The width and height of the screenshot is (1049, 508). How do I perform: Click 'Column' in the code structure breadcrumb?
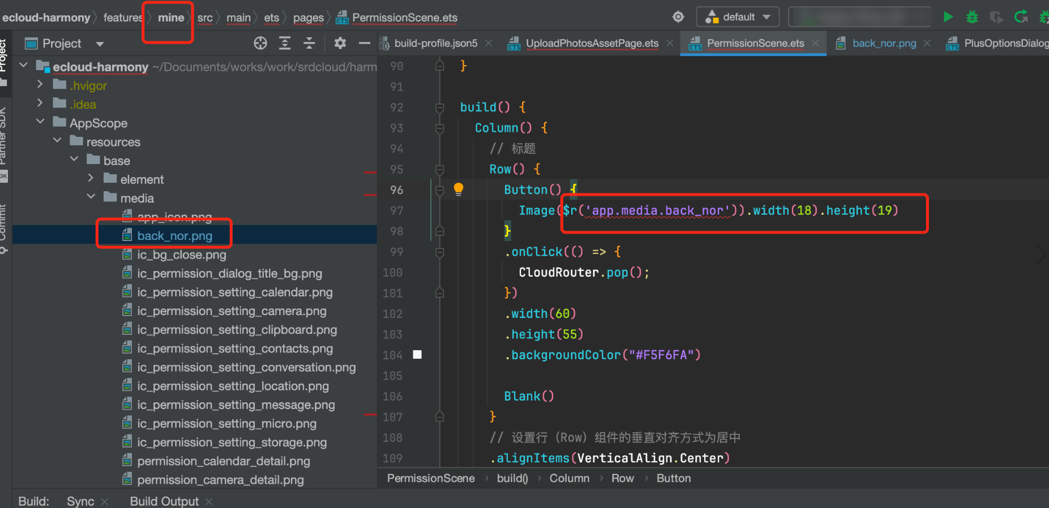point(570,478)
